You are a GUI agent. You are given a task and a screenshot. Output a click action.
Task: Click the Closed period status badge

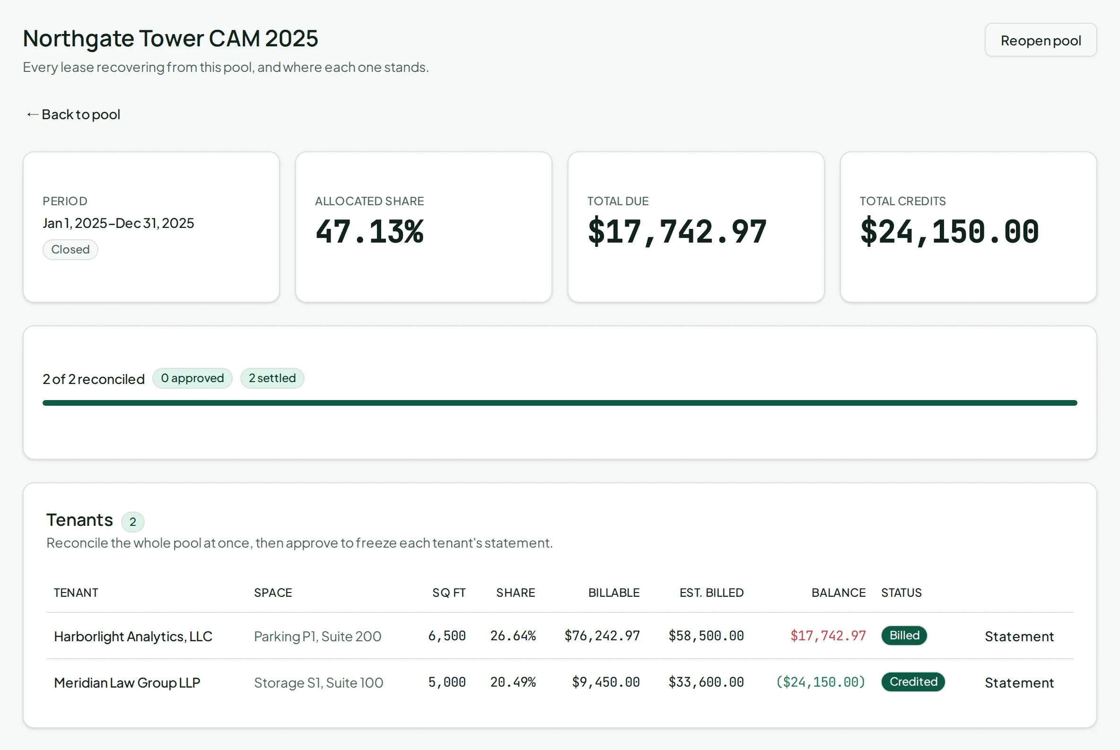tap(70, 250)
